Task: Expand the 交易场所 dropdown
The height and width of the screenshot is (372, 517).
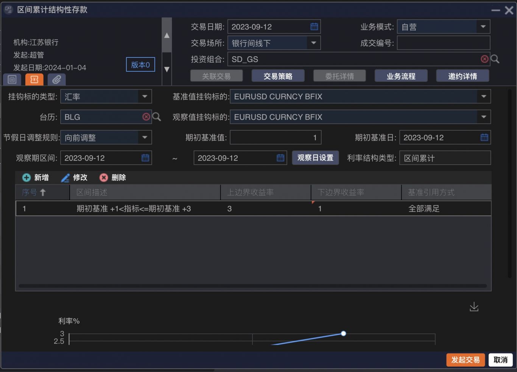Action: pyautogui.click(x=313, y=43)
